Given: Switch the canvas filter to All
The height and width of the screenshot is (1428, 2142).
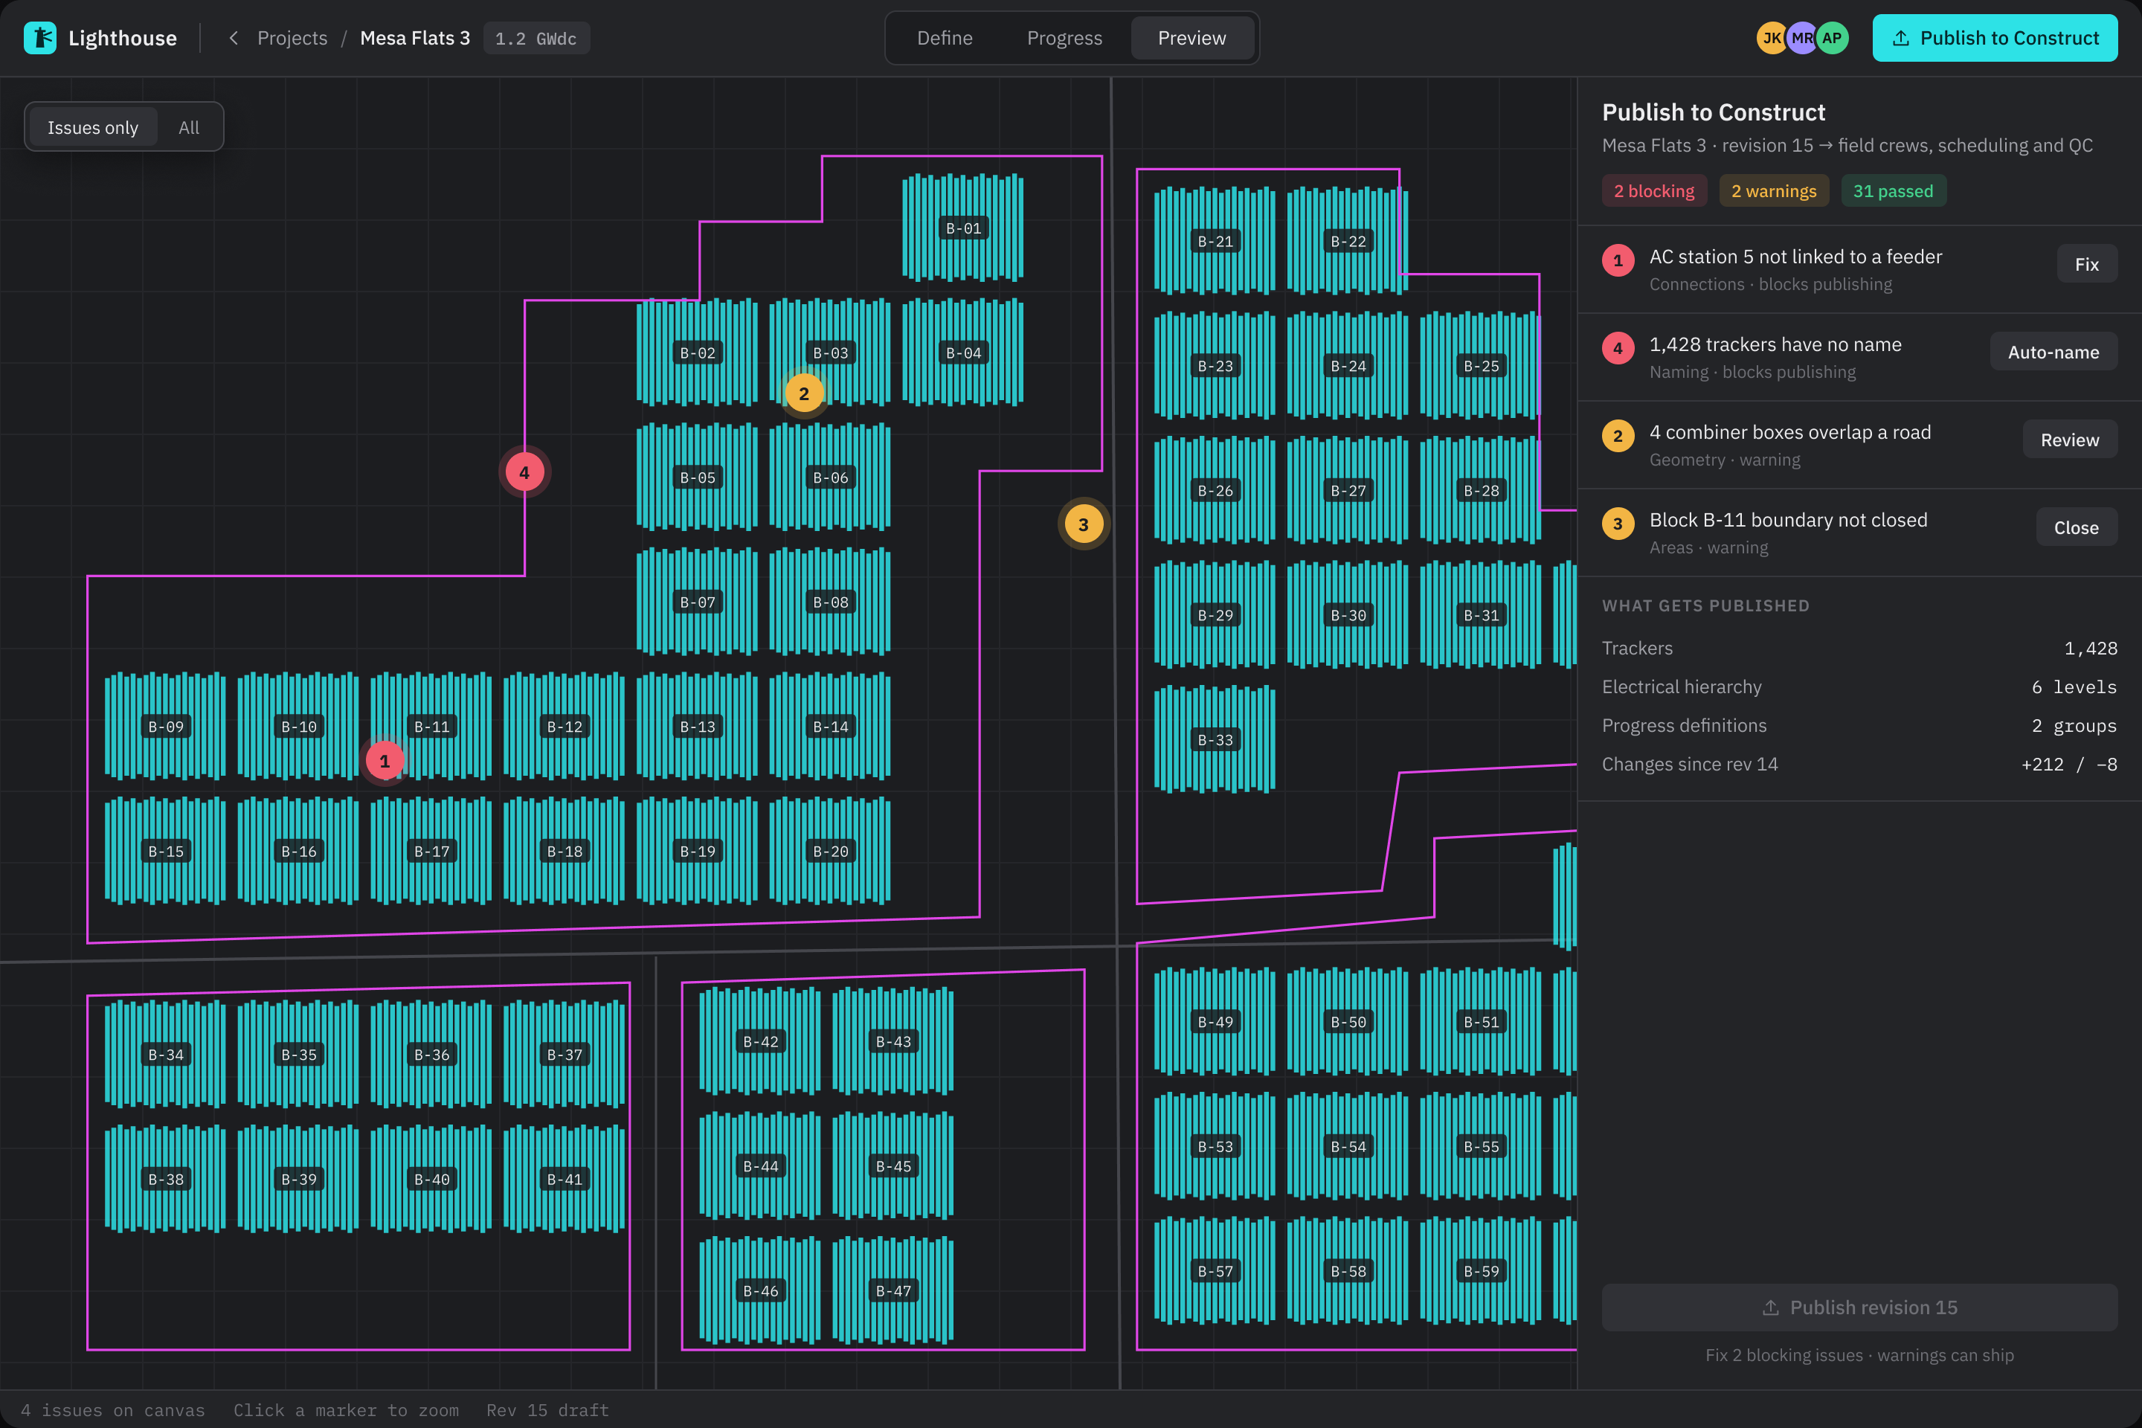Looking at the screenshot, I should tap(188, 127).
